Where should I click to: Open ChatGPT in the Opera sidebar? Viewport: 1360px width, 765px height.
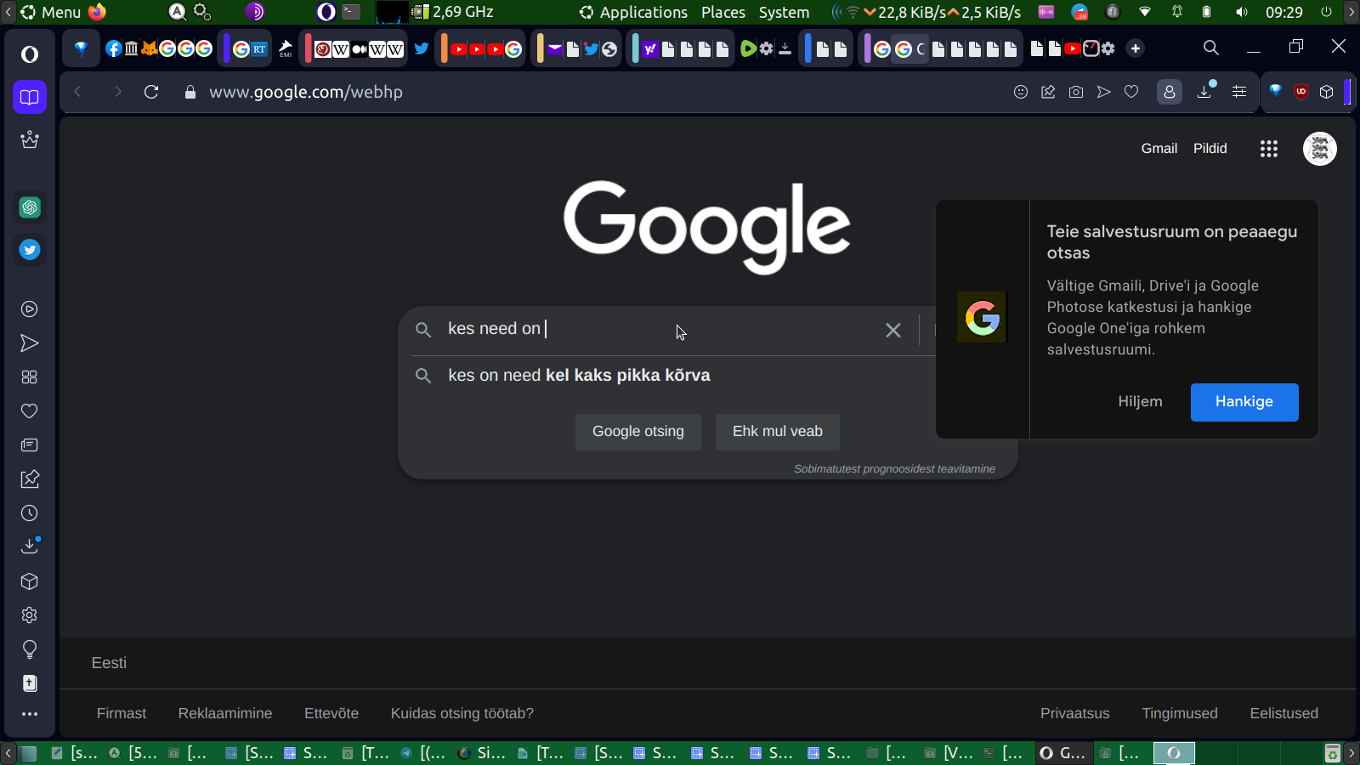click(30, 207)
